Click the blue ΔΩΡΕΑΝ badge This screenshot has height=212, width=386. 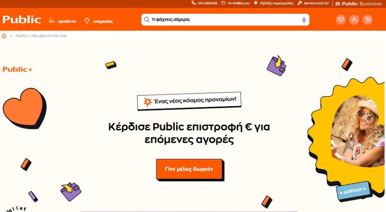click(x=354, y=191)
